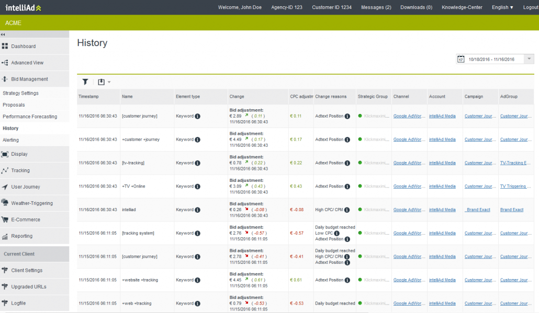The image size is (539, 313).
Task: Collapse the sidebar with double-arrow icon
Action: pyautogui.click(x=3, y=34)
